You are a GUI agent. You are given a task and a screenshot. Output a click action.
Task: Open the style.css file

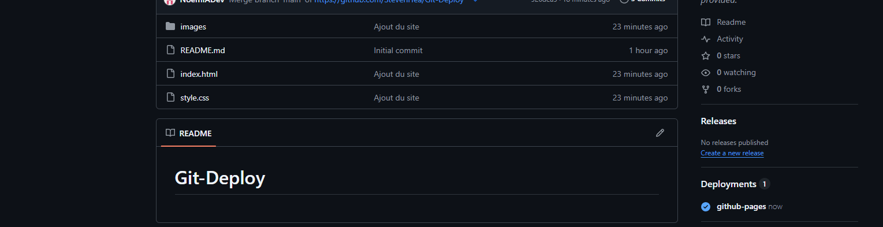(x=195, y=98)
